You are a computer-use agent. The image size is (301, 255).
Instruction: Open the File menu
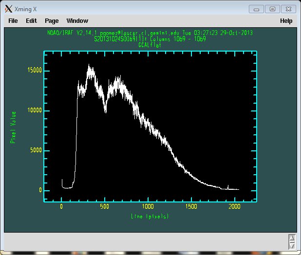(13, 21)
